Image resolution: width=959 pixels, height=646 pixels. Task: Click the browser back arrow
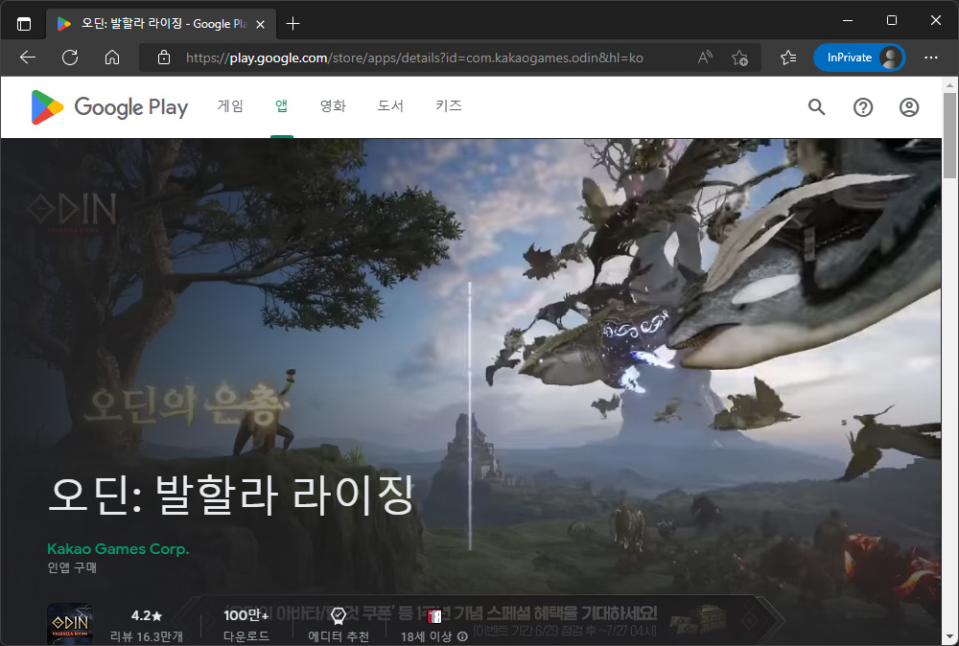(28, 58)
